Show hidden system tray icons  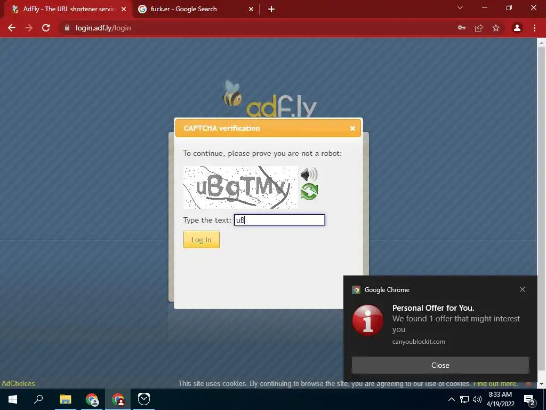(451, 399)
